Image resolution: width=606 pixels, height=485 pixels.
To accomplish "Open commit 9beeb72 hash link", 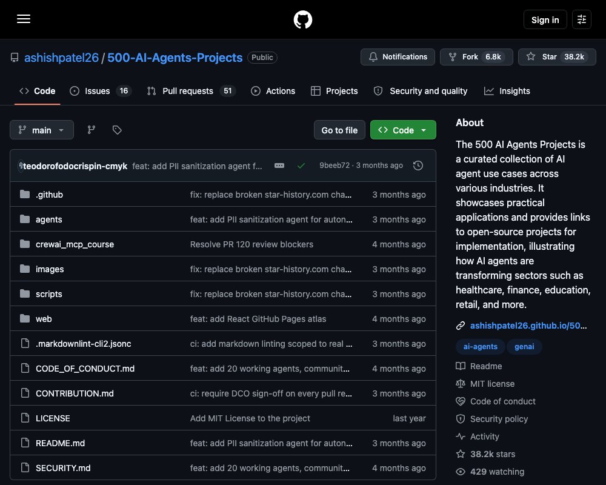I will 335,166.
